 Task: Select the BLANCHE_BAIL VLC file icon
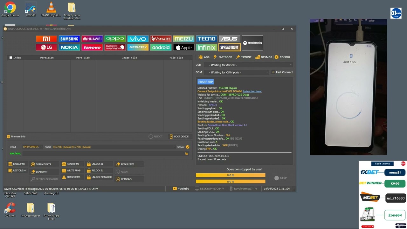(x=51, y=9)
